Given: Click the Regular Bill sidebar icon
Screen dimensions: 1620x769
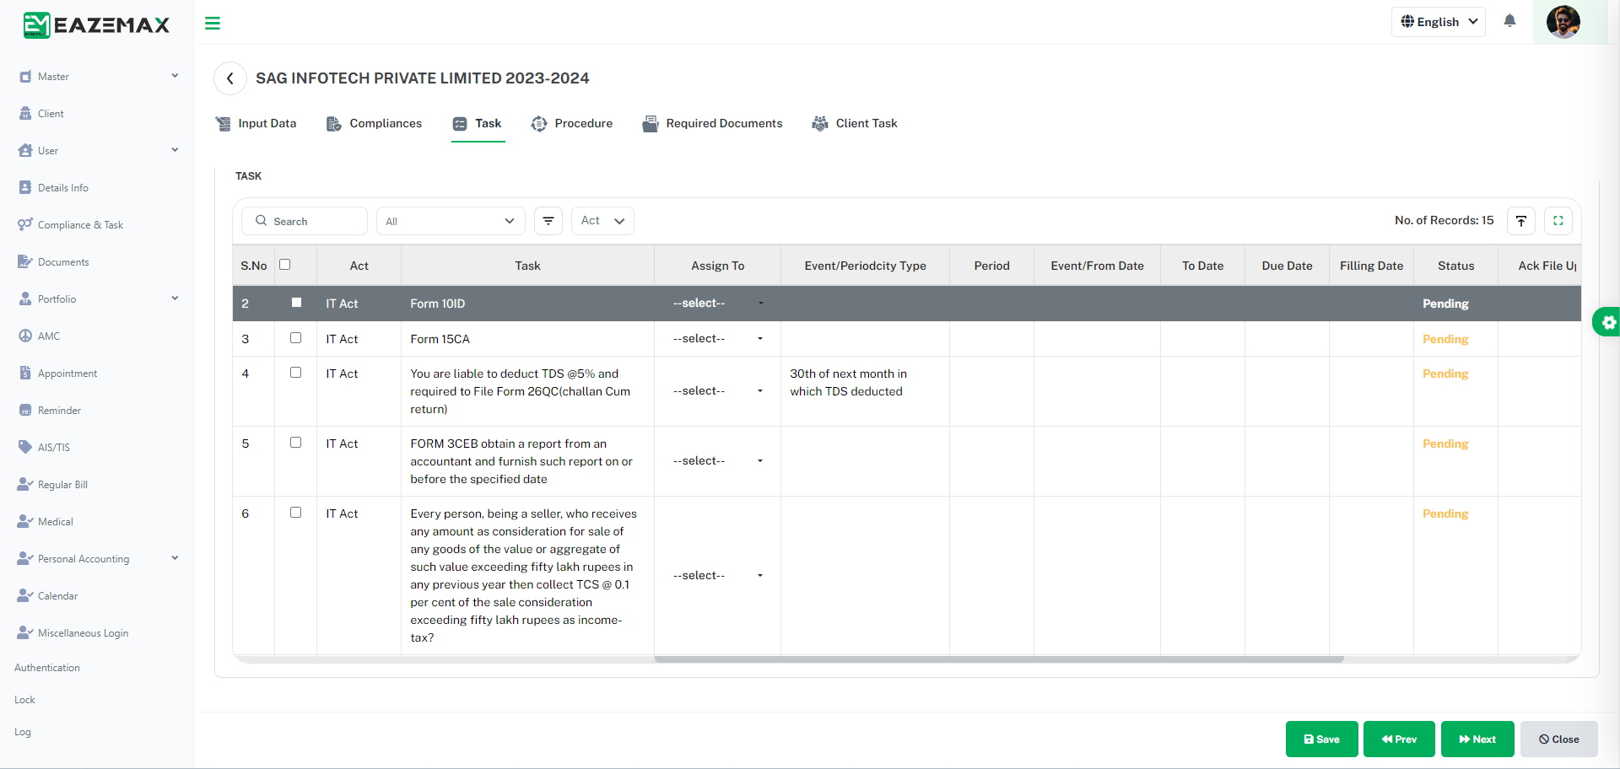Looking at the screenshot, I should pyautogui.click(x=25, y=485).
